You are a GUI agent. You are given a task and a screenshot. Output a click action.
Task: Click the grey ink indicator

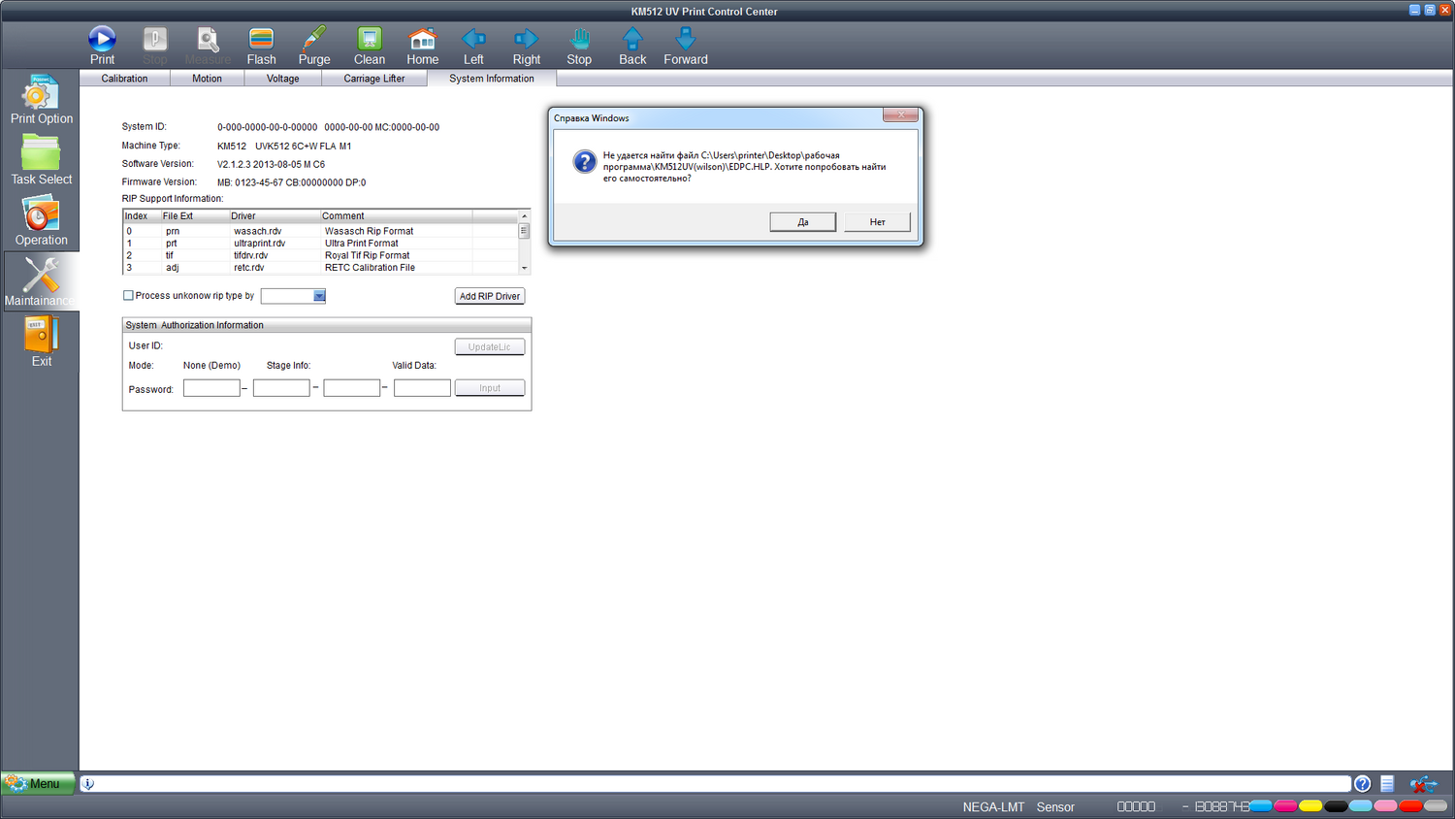click(x=1436, y=806)
